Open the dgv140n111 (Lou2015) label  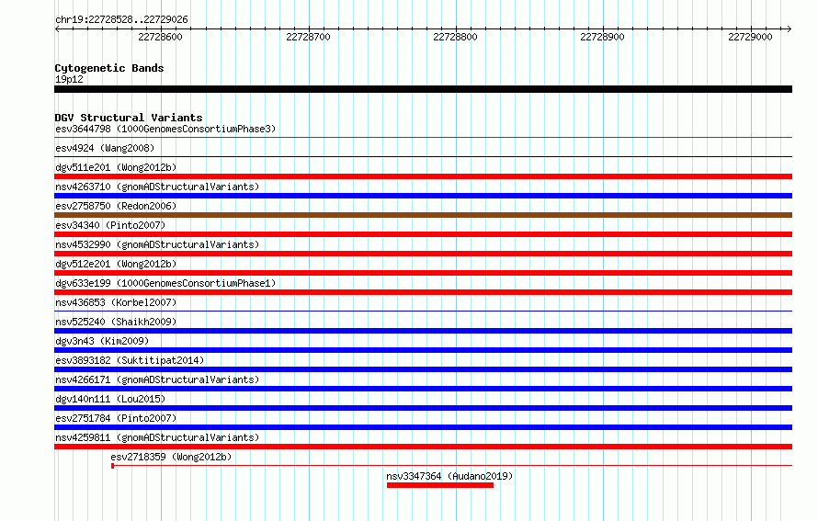tap(110, 399)
